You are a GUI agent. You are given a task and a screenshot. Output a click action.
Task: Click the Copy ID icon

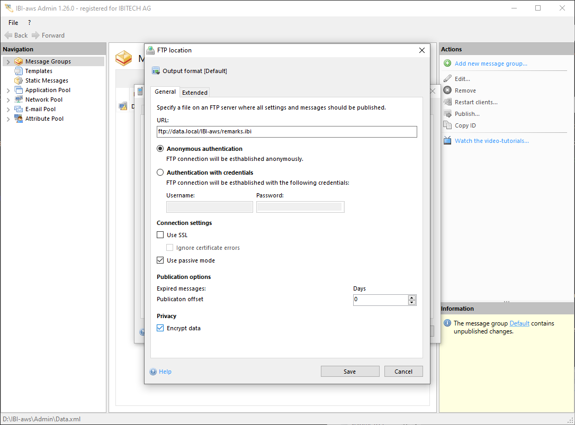pyautogui.click(x=447, y=125)
